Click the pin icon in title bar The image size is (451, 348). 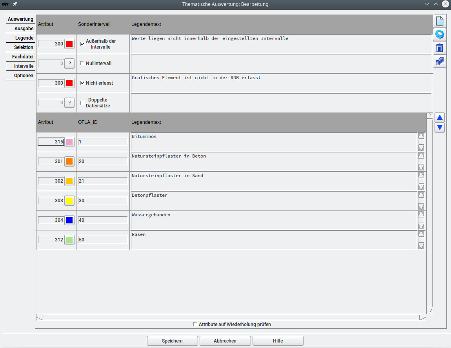15,4
